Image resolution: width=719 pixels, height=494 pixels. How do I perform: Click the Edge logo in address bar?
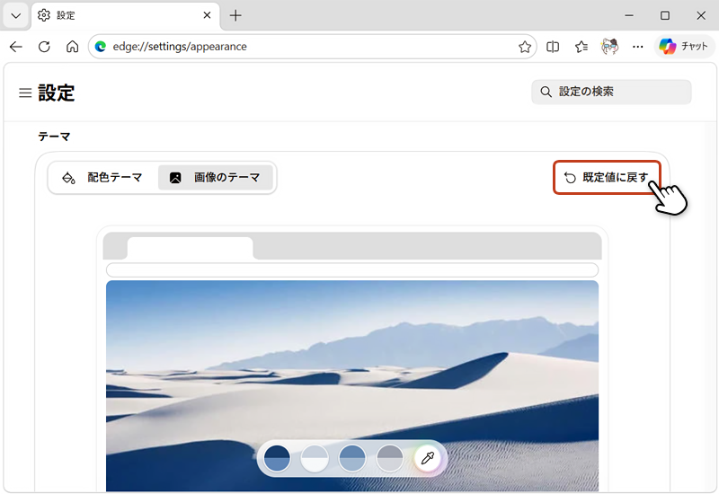pos(101,47)
